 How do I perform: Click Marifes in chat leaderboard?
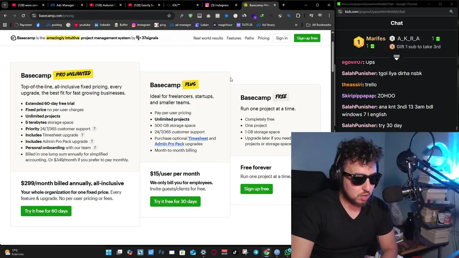click(x=375, y=38)
